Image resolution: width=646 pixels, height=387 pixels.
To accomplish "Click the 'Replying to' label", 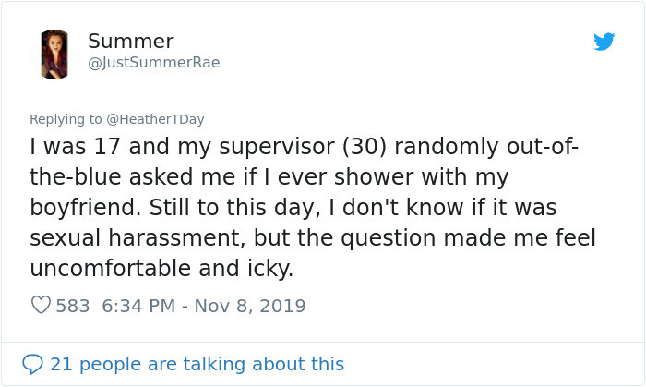I will click(x=66, y=119).
